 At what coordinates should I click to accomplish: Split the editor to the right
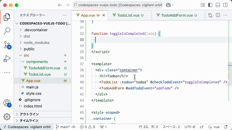click(218, 15)
